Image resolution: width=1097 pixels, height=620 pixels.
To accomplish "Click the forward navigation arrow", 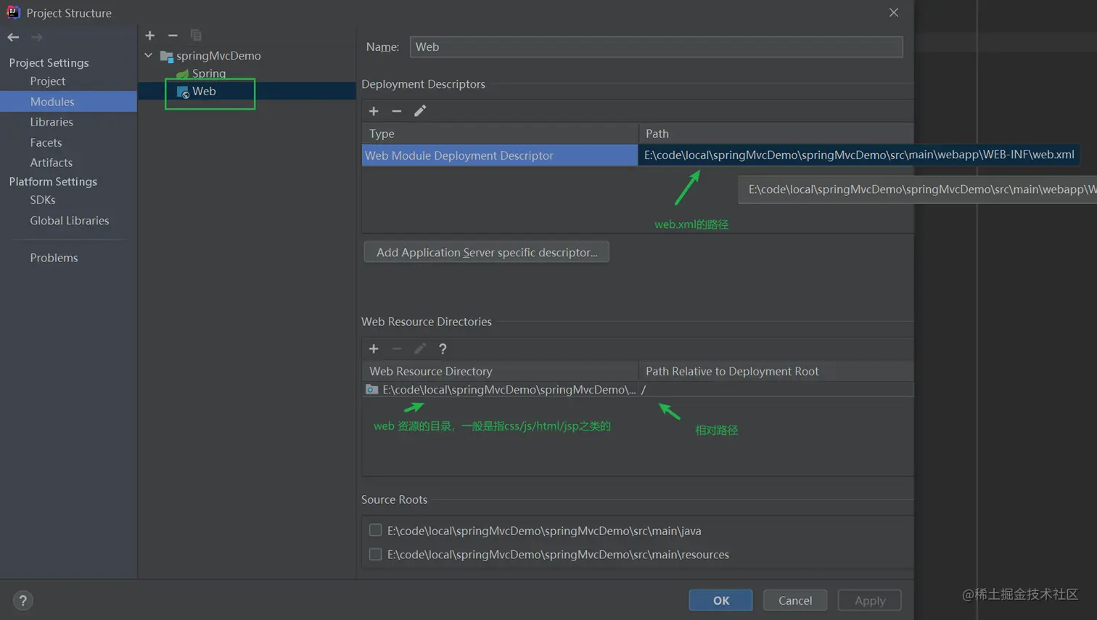I will 36,37.
